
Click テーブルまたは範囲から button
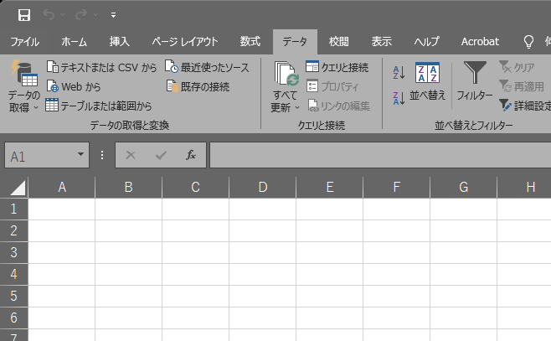pos(99,106)
